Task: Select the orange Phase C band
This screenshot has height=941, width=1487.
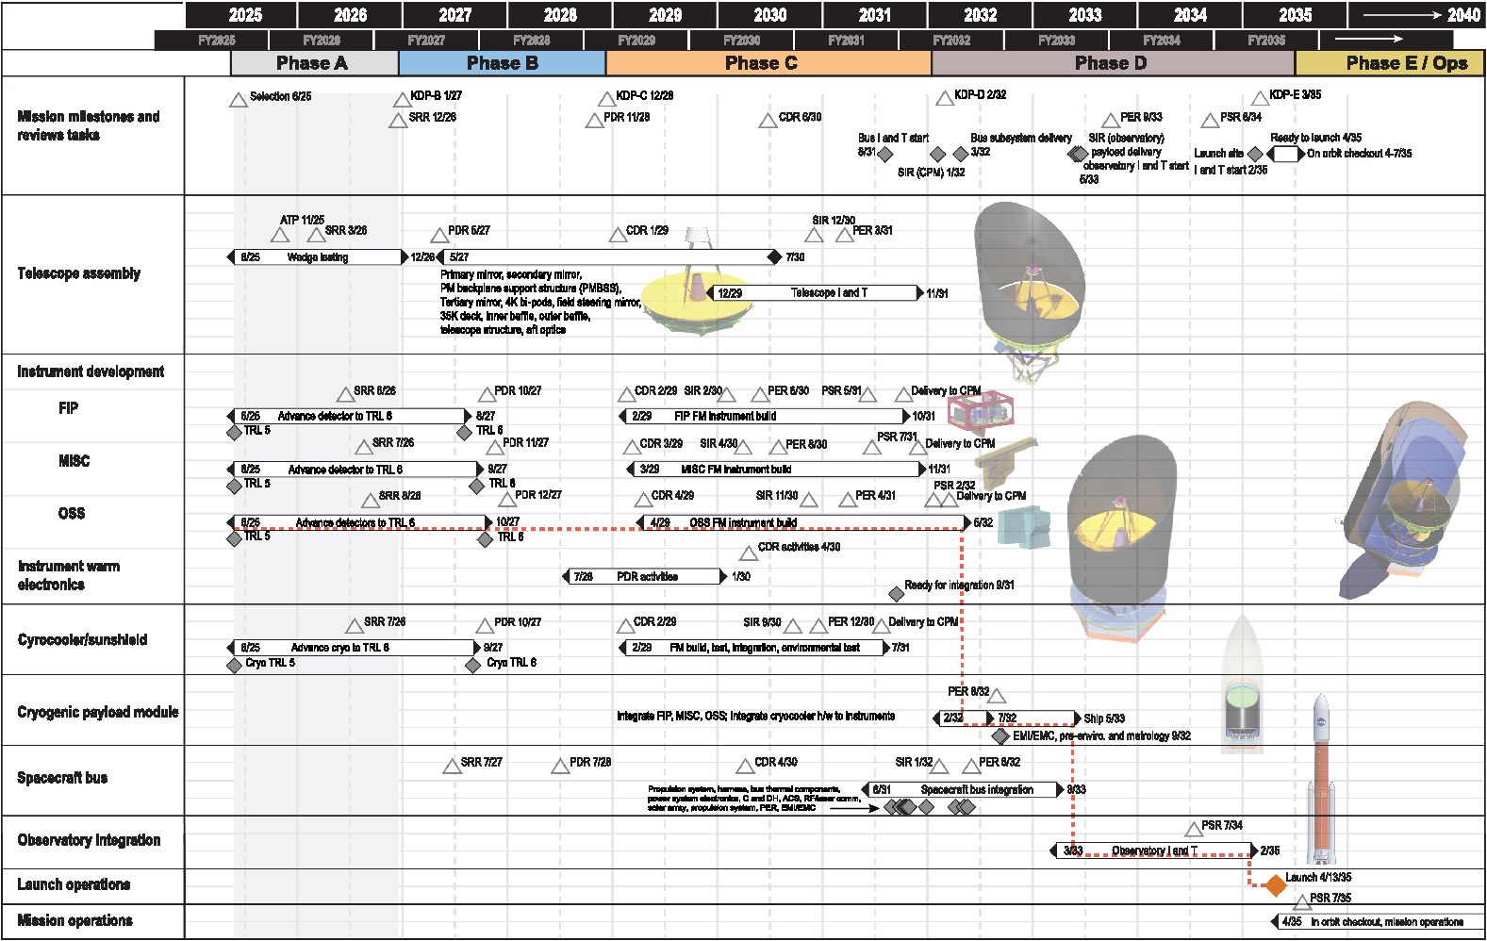Action: 768,63
